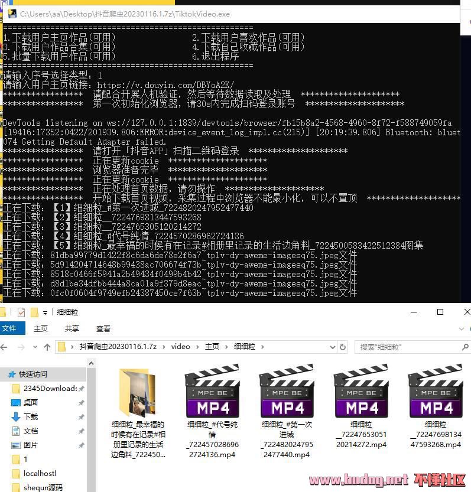
Task: Open the 文件 ribbon tab
Action: (12, 328)
